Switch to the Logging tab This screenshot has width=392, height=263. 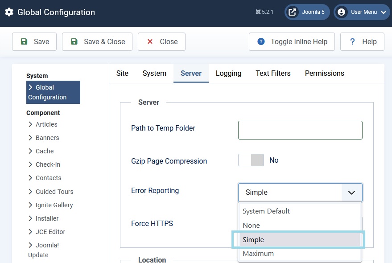[x=228, y=73]
